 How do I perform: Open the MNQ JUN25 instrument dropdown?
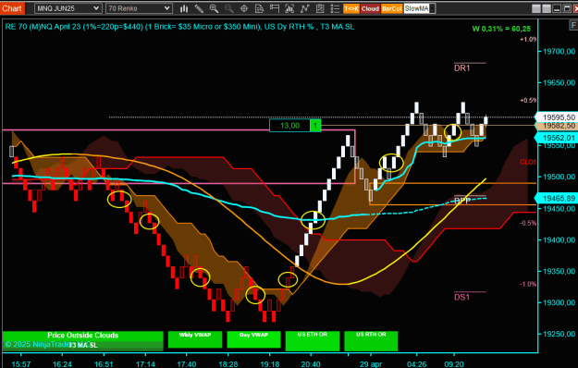[68, 8]
